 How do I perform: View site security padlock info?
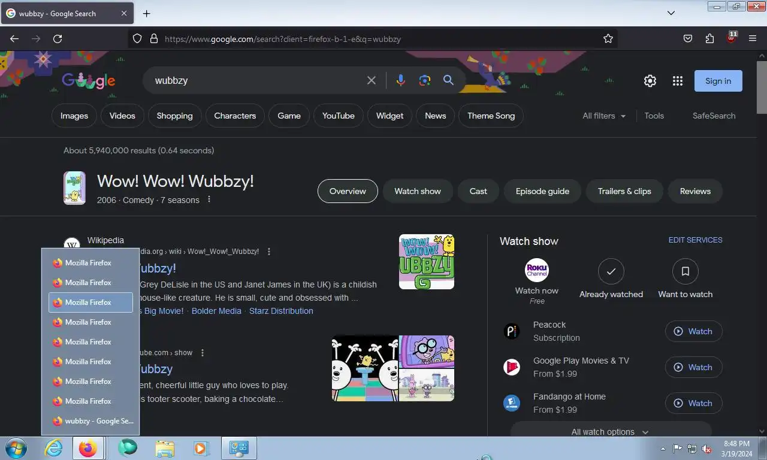tap(154, 38)
